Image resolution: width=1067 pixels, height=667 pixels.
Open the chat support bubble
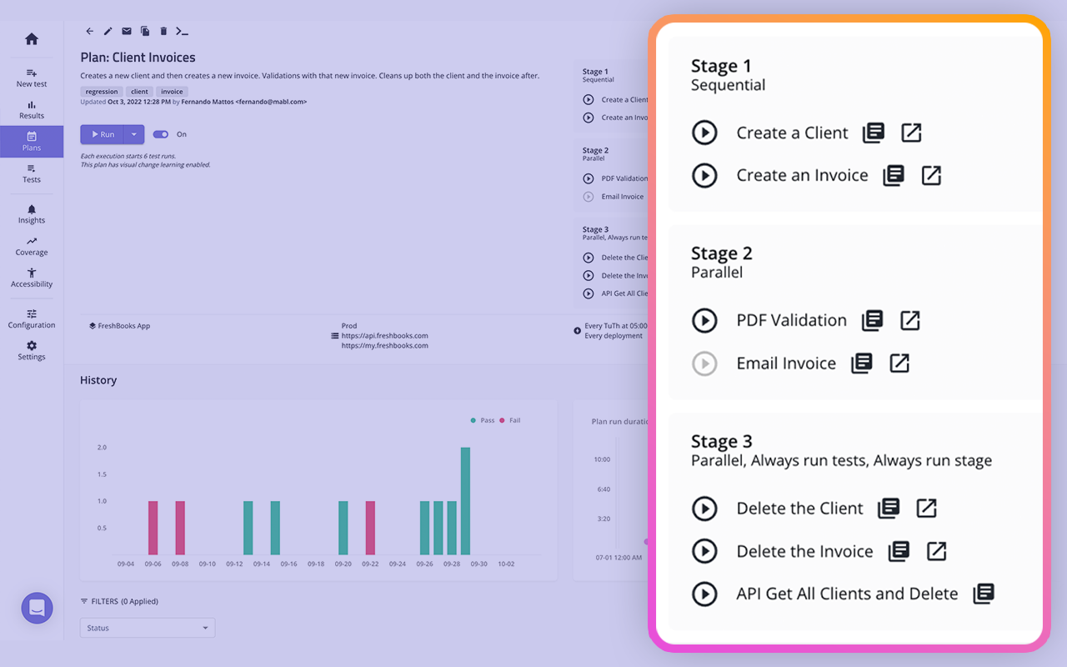coord(37,608)
